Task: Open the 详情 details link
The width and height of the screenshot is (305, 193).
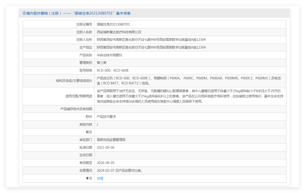Action: click(x=100, y=178)
